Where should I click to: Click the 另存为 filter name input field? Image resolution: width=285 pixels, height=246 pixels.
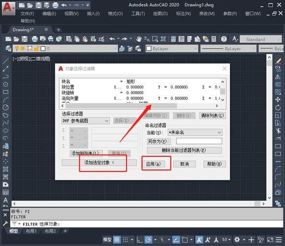[199, 141]
